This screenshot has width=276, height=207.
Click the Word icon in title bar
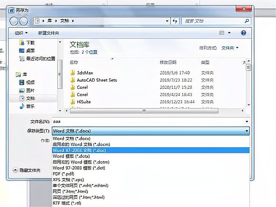[x=11, y=10]
